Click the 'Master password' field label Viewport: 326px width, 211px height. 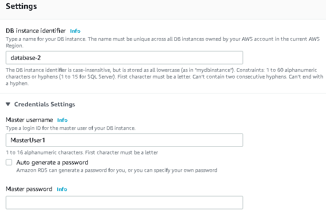coord(29,189)
